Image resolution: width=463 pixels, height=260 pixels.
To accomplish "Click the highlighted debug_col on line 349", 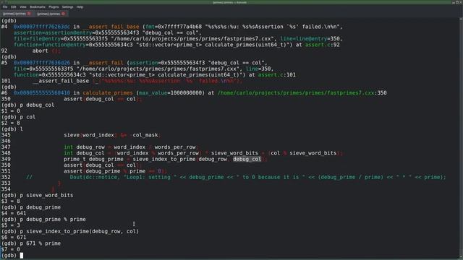I will pyautogui.click(x=247, y=159).
